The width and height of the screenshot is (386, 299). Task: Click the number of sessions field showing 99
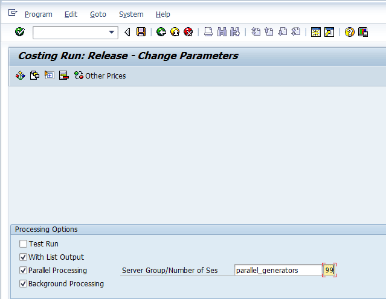(x=329, y=270)
